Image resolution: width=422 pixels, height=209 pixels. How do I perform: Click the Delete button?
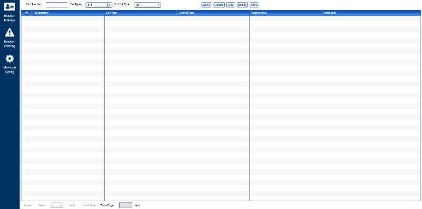[x=219, y=5]
